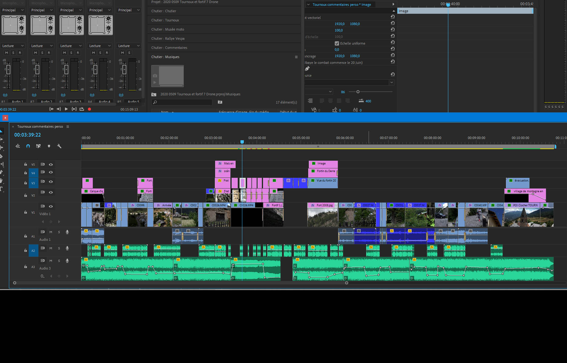The width and height of the screenshot is (567, 363).
Task: Mute audio track A2 in timeline
Action: [51, 248]
